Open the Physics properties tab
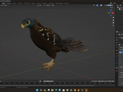 coord(117,61)
